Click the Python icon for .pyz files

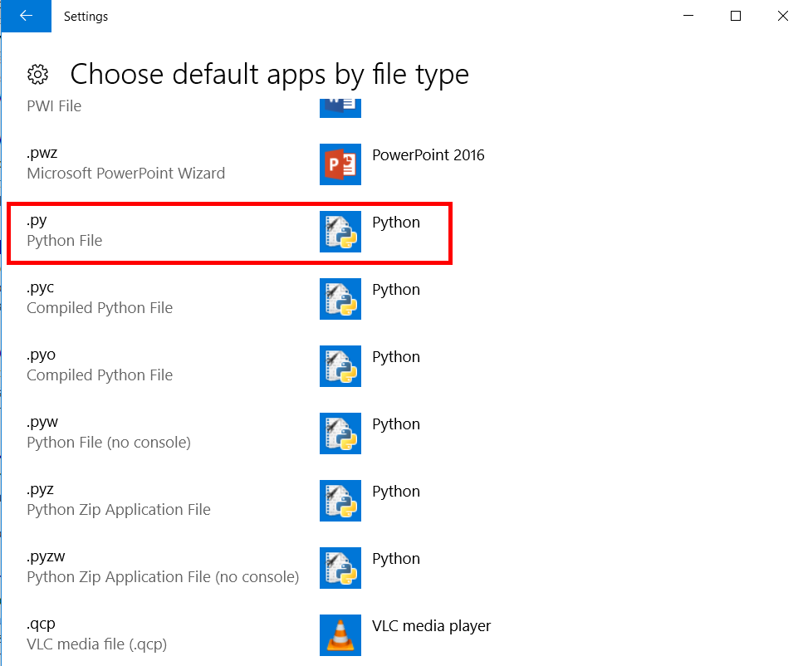coord(340,501)
